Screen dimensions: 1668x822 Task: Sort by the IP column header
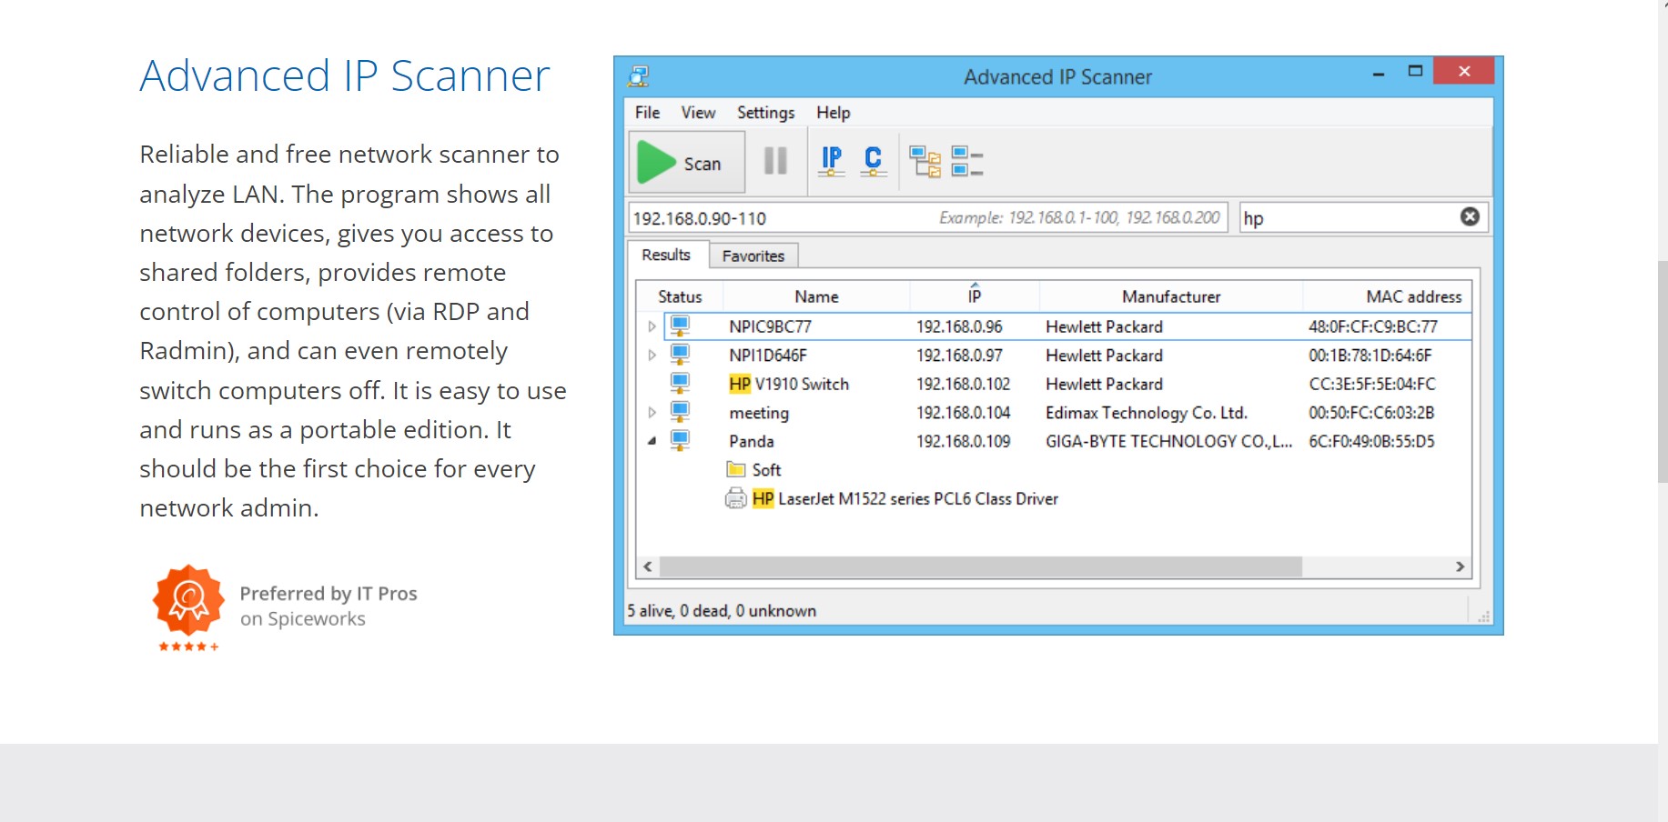975,296
